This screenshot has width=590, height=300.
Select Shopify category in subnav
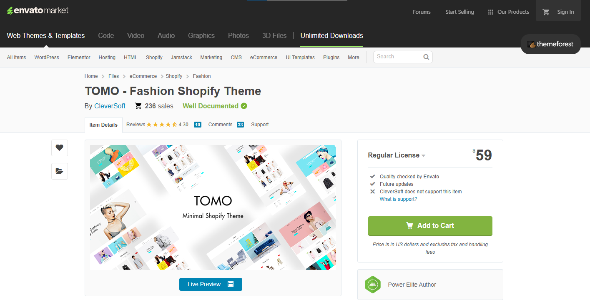[x=154, y=57]
